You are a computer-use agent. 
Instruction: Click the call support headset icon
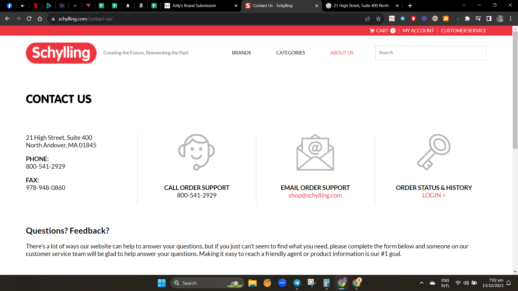[x=196, y=152]
